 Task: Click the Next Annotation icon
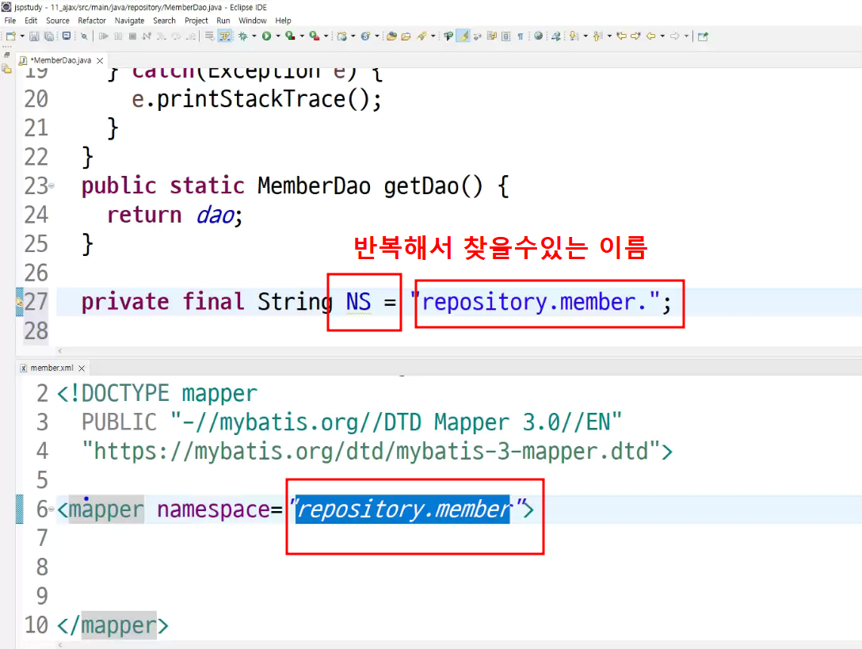pos(574,36)
